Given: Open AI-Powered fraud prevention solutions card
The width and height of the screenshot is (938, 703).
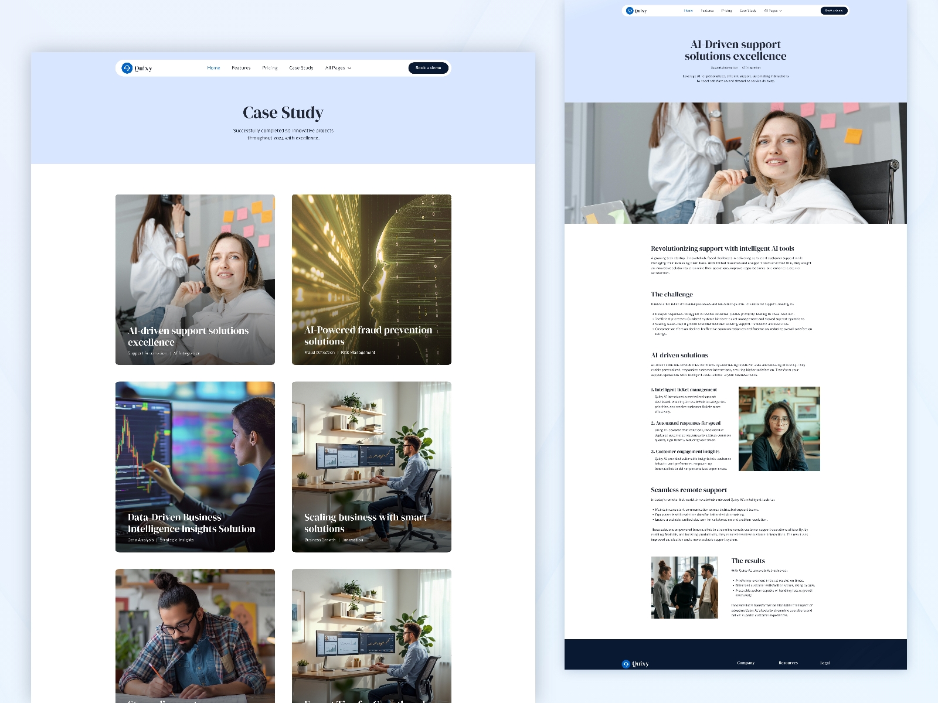Looking at the screenshot, I should tap(372, 279).
